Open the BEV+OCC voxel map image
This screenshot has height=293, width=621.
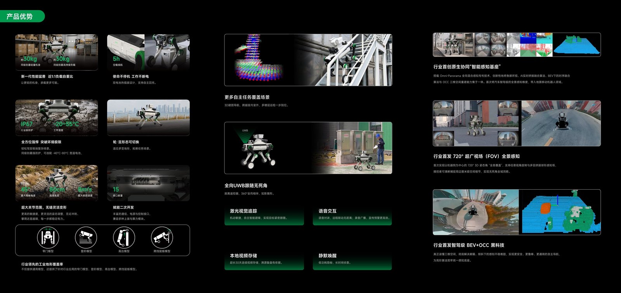[517, 212]
